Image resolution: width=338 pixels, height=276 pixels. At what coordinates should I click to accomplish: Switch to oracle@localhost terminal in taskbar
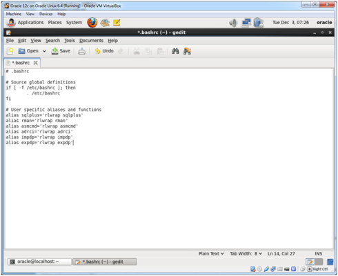coord(39,262)
